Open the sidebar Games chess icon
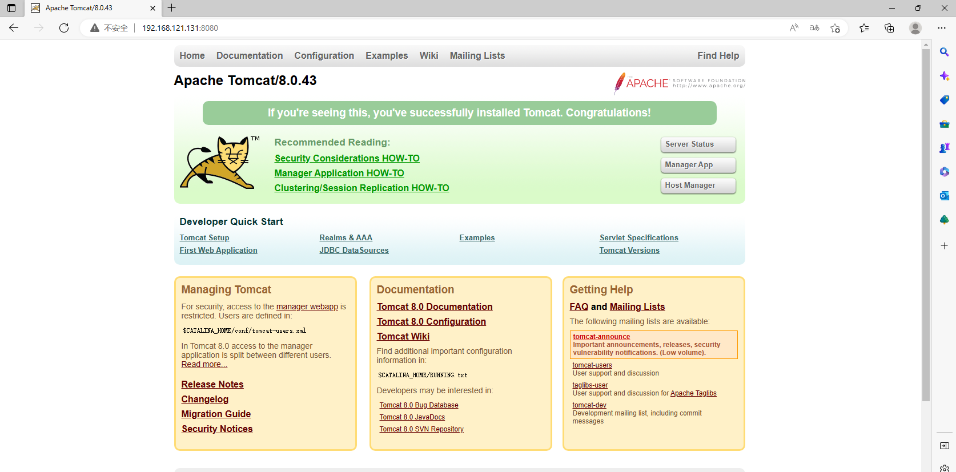The image size is (956, 472). [945, 148]
